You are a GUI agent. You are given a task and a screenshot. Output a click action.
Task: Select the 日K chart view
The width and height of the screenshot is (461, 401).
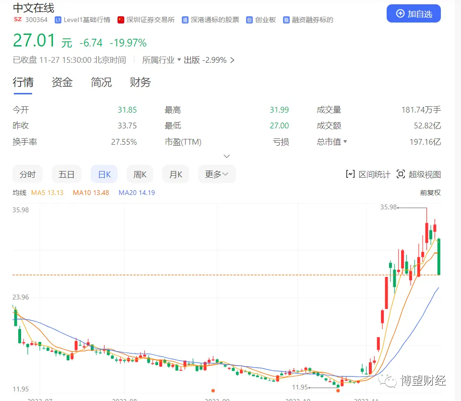coord(105,174)
